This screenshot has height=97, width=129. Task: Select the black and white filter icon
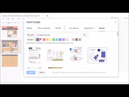[41, 40]
